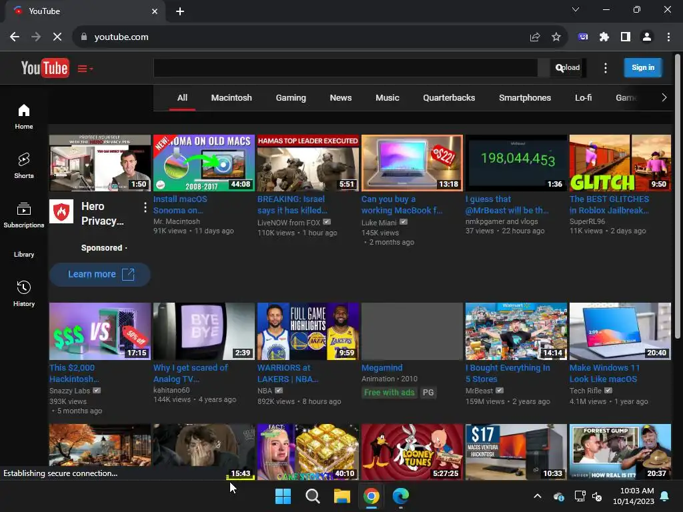The height and width of the screenshot is (512, 683).
Task: Open the Forrest Gump How Real thumbnail
Action: (620, 452)
